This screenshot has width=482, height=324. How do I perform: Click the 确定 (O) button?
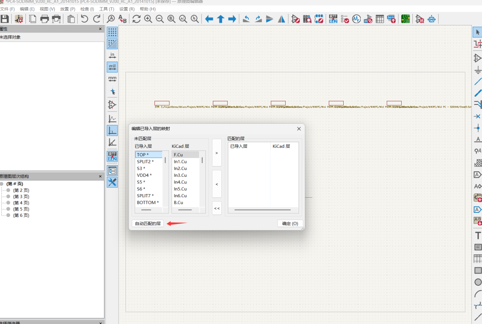pos(290,224)
